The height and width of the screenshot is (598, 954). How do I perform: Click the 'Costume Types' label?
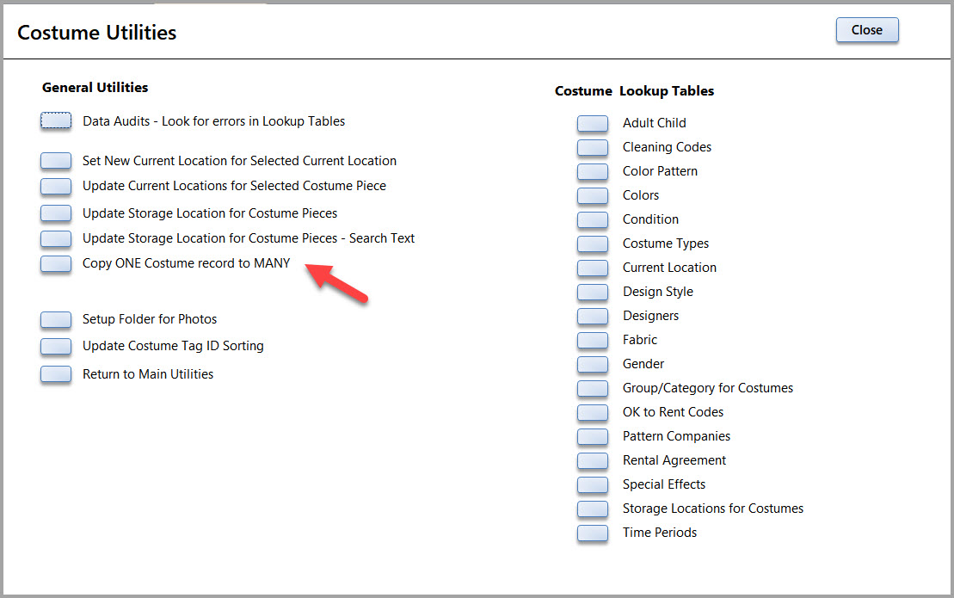pos(666,244)
